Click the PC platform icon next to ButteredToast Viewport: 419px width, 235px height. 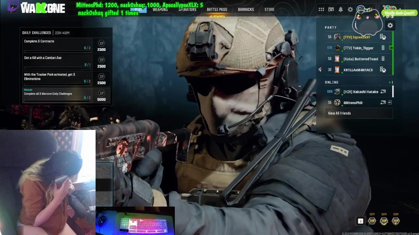[x=383, y=59]
